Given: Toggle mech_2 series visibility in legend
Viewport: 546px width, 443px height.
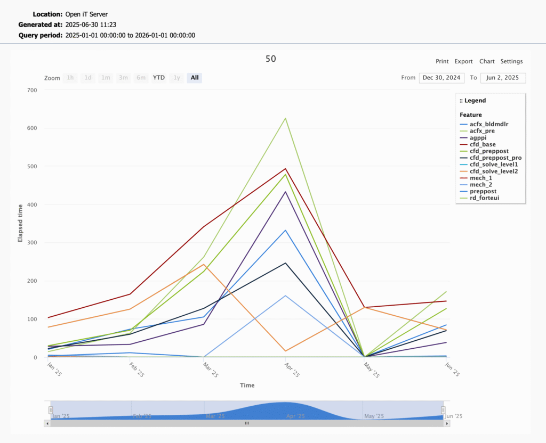Looking at the screenshot, I should 480,184.
